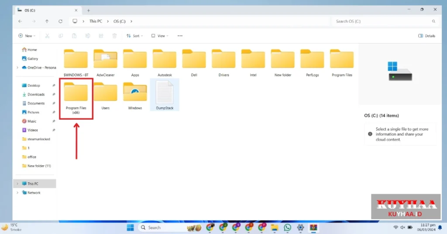Image resolution: width=447 pixels, height=234 pixels.
Task: Click This PC in the address bar
Action: 96,21
